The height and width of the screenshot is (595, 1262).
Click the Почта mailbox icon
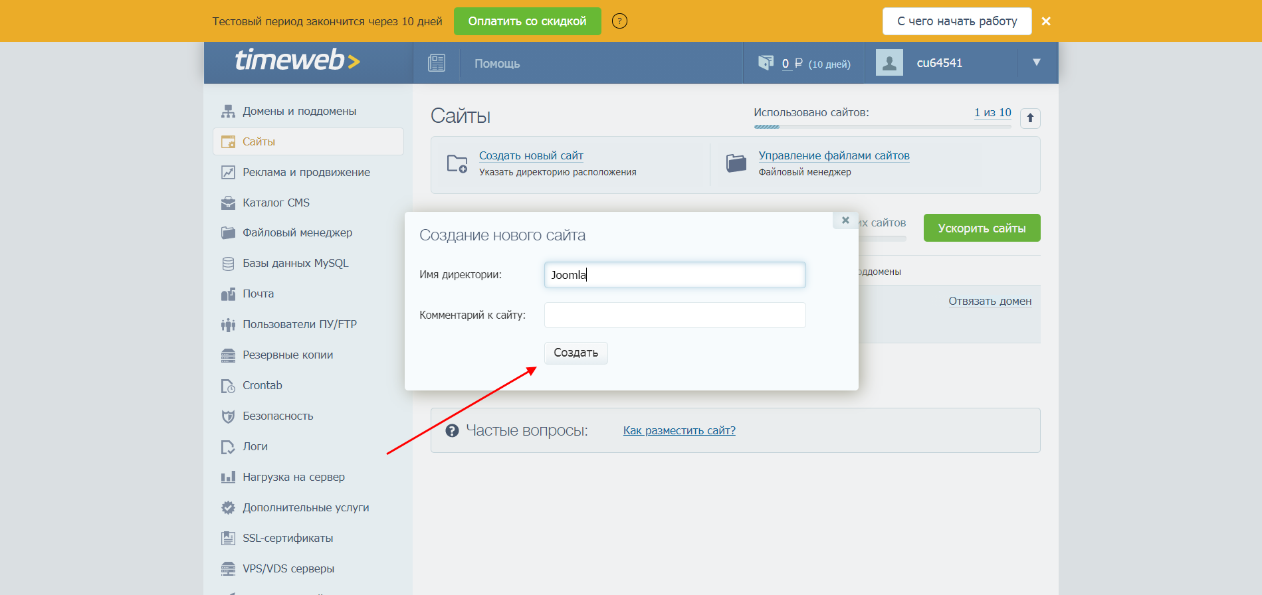pos(228,294)
